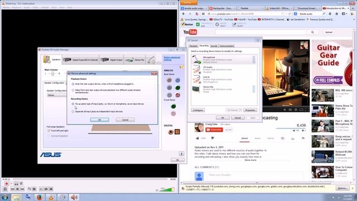Select the mute rear output radio button
Screen dimensions: 357x201
pyautogui.click(x=73, y=84)
